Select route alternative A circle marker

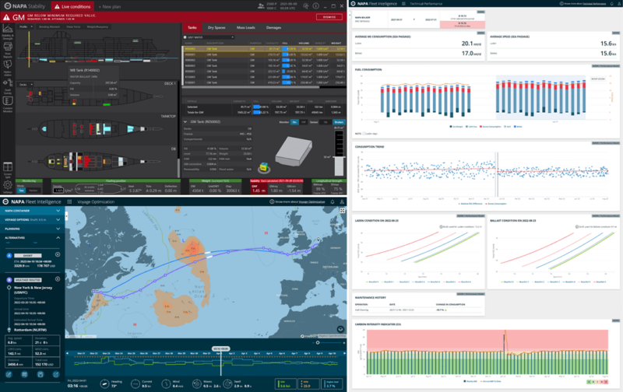pos(9,255)
